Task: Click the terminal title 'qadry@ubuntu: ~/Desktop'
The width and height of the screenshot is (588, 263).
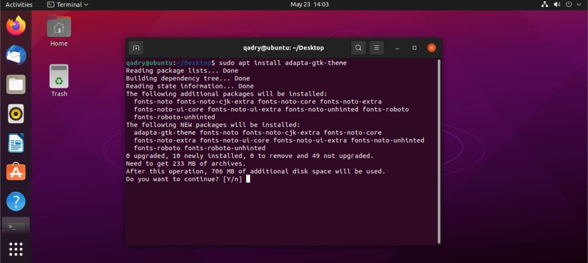Action: [283, 48]
